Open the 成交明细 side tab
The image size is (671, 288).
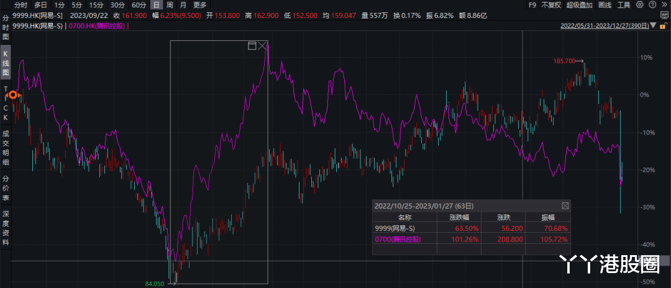(x=6, y=148)
